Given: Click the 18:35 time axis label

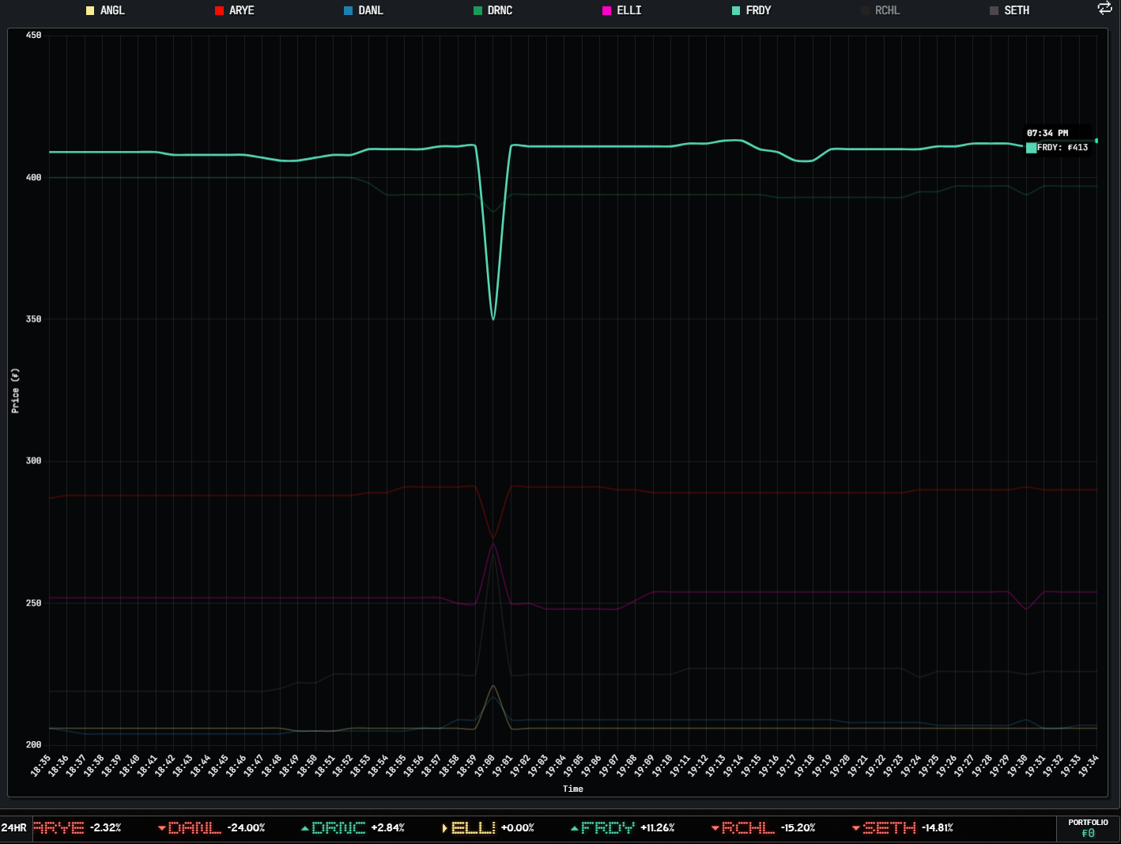Looking at the screenshot, I should [41, 766].
